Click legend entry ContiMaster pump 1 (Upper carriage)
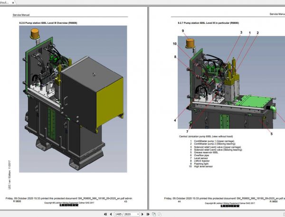Viewport: 285px width, 217px height. 214,141
